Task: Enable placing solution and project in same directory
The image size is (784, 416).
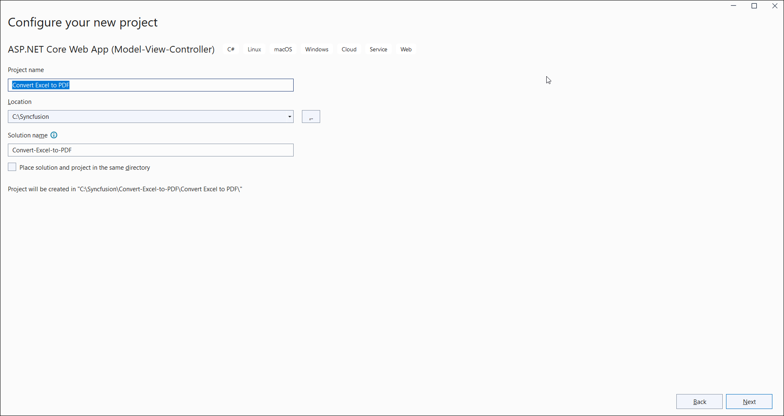Action: tap(12, 167)
